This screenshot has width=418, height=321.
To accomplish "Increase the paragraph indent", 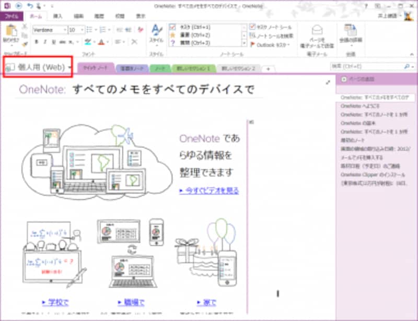I will pos(128,30).
